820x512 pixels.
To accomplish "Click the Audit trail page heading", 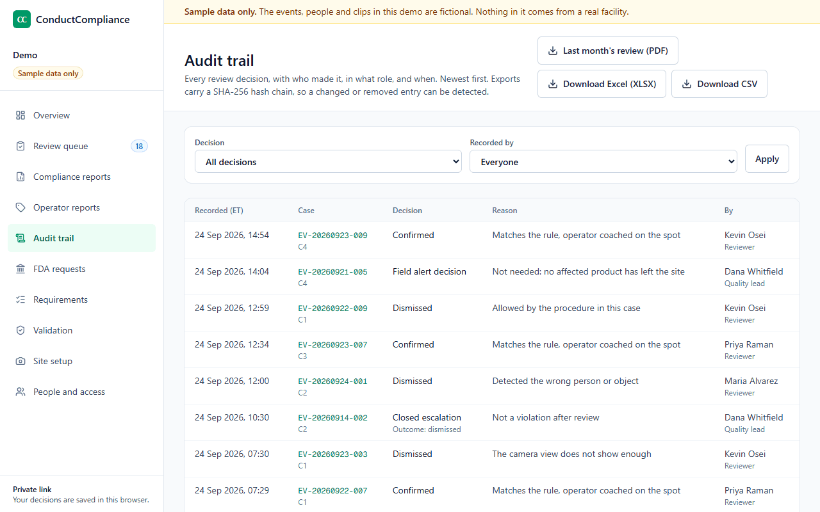I will [219, 61].
